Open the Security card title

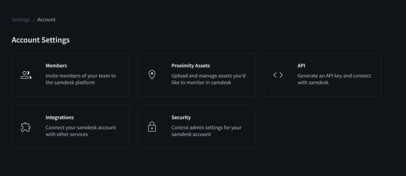click(181, 117)
